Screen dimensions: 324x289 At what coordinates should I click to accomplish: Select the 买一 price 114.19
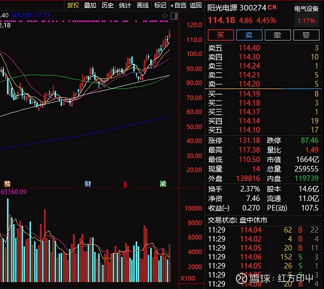click(x=249, y=94)
